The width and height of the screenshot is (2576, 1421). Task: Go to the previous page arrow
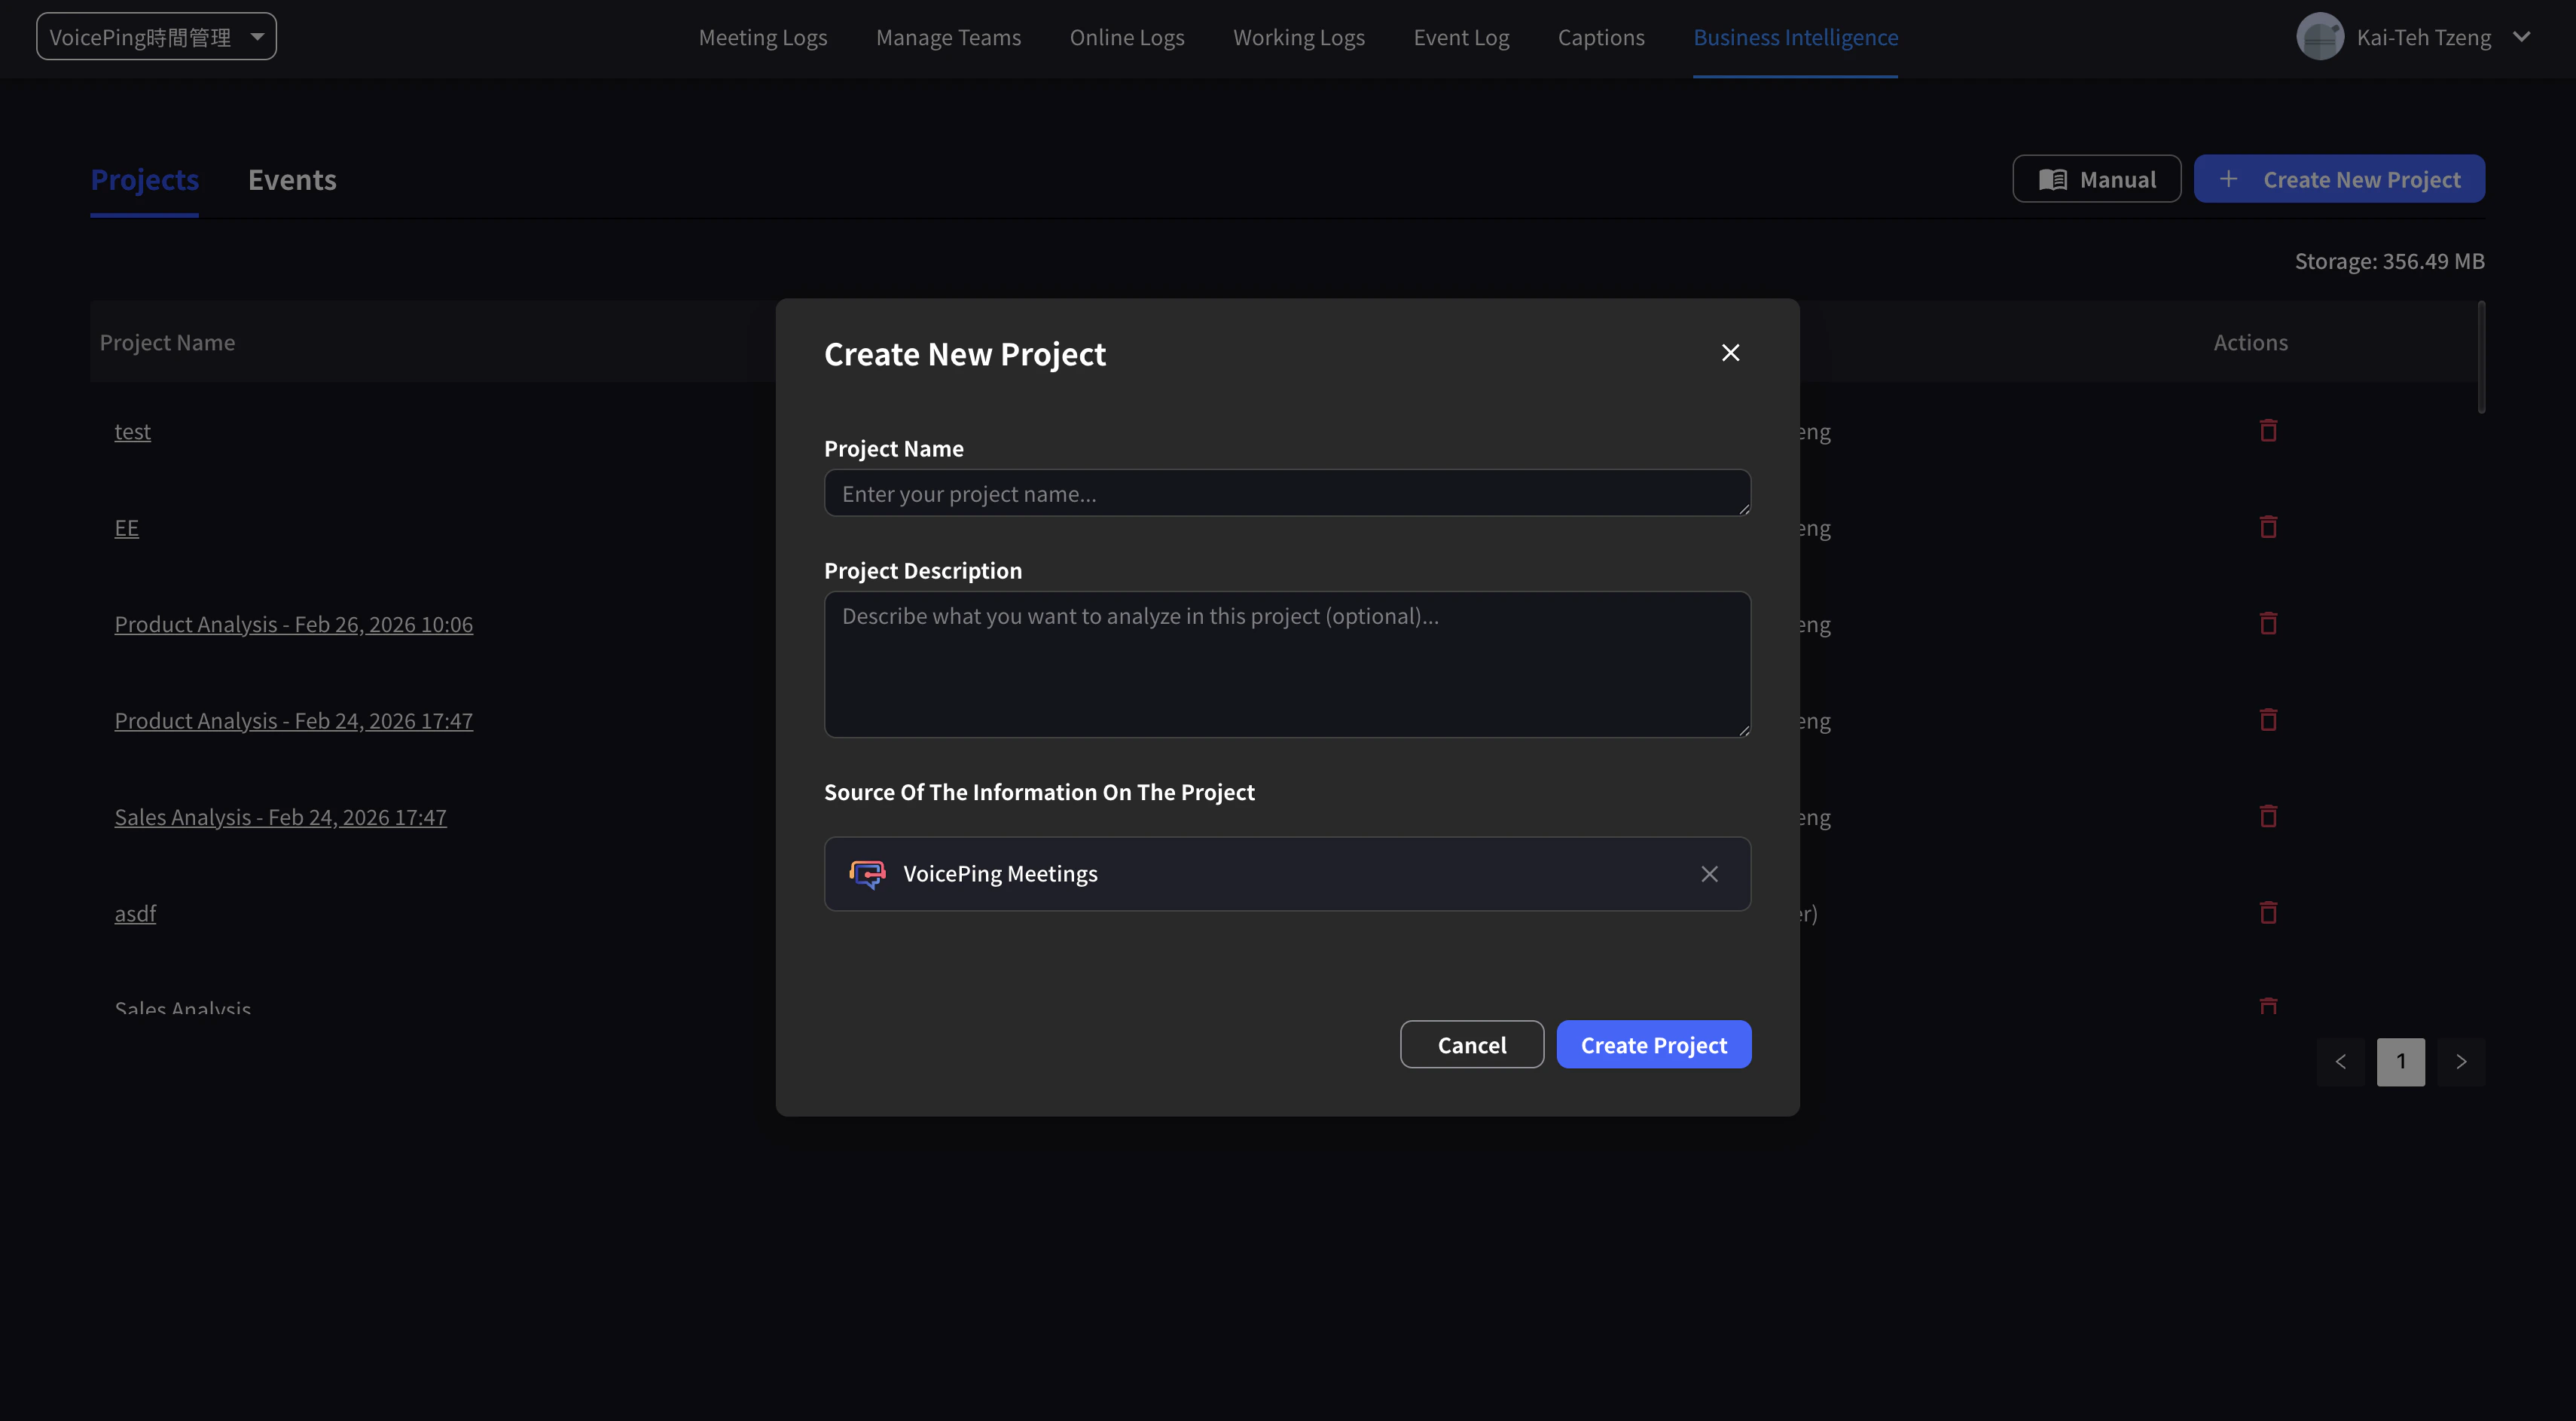(x=2340, y=1062)
